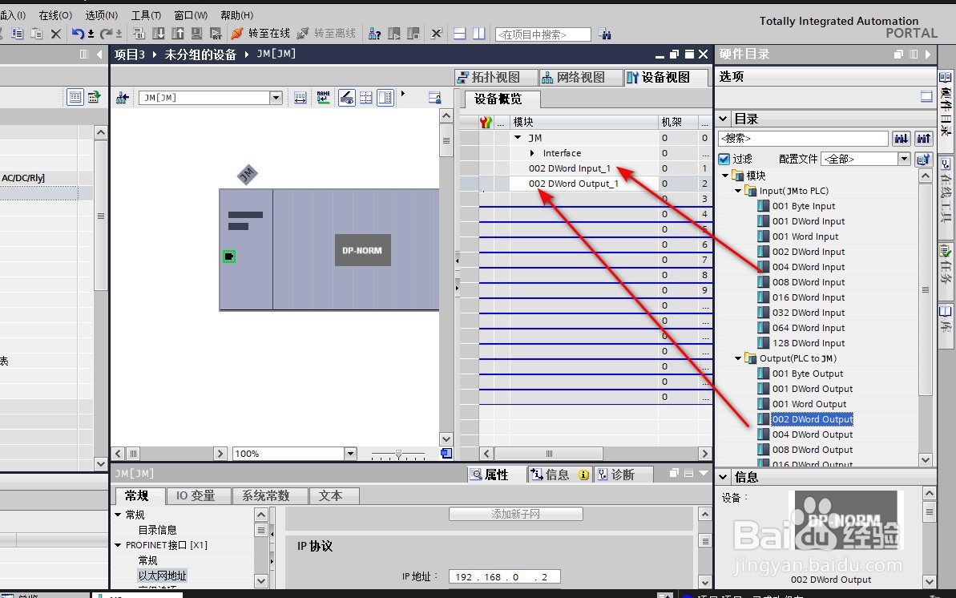Click the split editor horizontally icon
The height and width of the screenshot is (598, 956).
tap(460, 34)
